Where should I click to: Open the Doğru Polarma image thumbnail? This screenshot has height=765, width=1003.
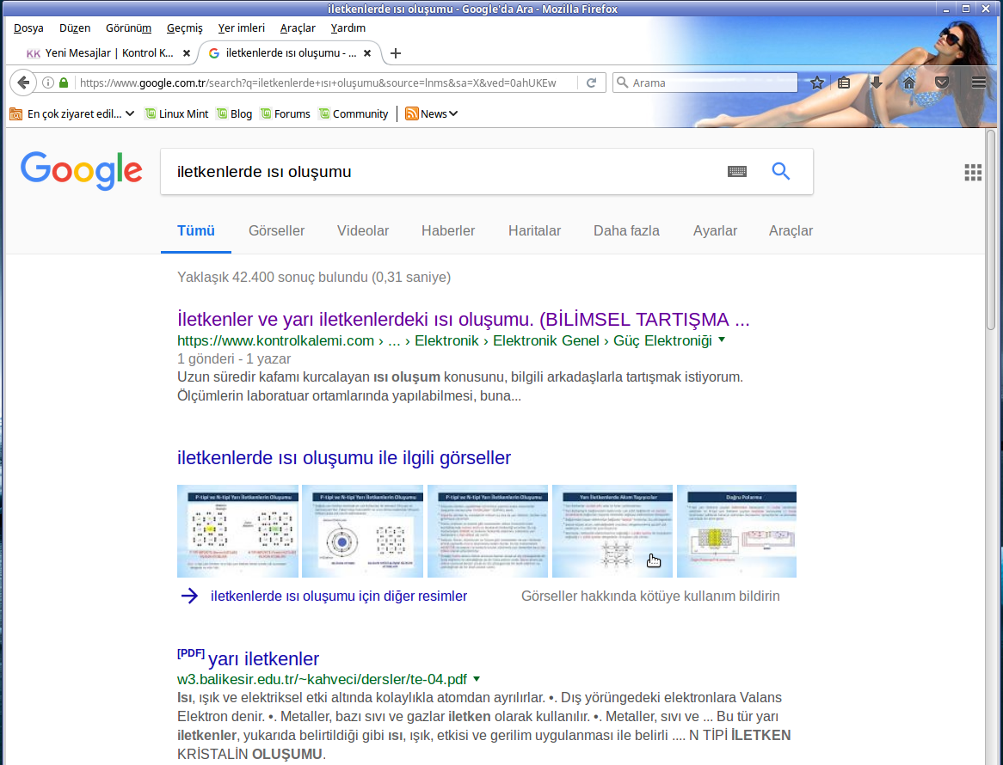tap(737, 531)
